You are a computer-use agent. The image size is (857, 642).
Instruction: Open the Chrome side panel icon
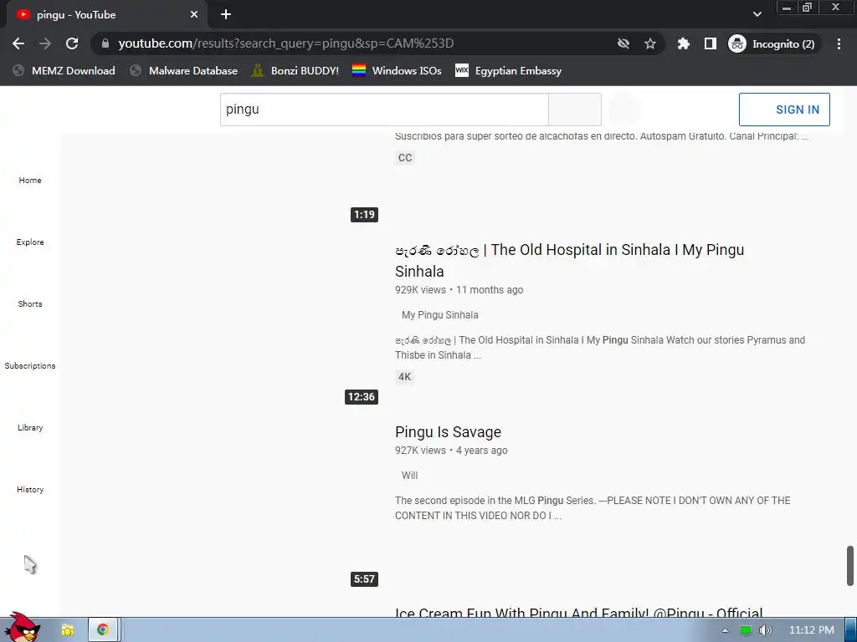tap(710, 43)
